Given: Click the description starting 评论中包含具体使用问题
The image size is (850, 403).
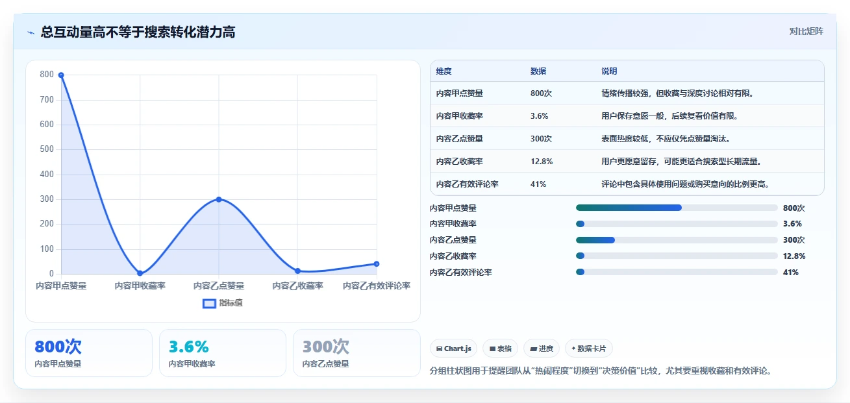Looking at the screenshot, I should pos(685,184).
